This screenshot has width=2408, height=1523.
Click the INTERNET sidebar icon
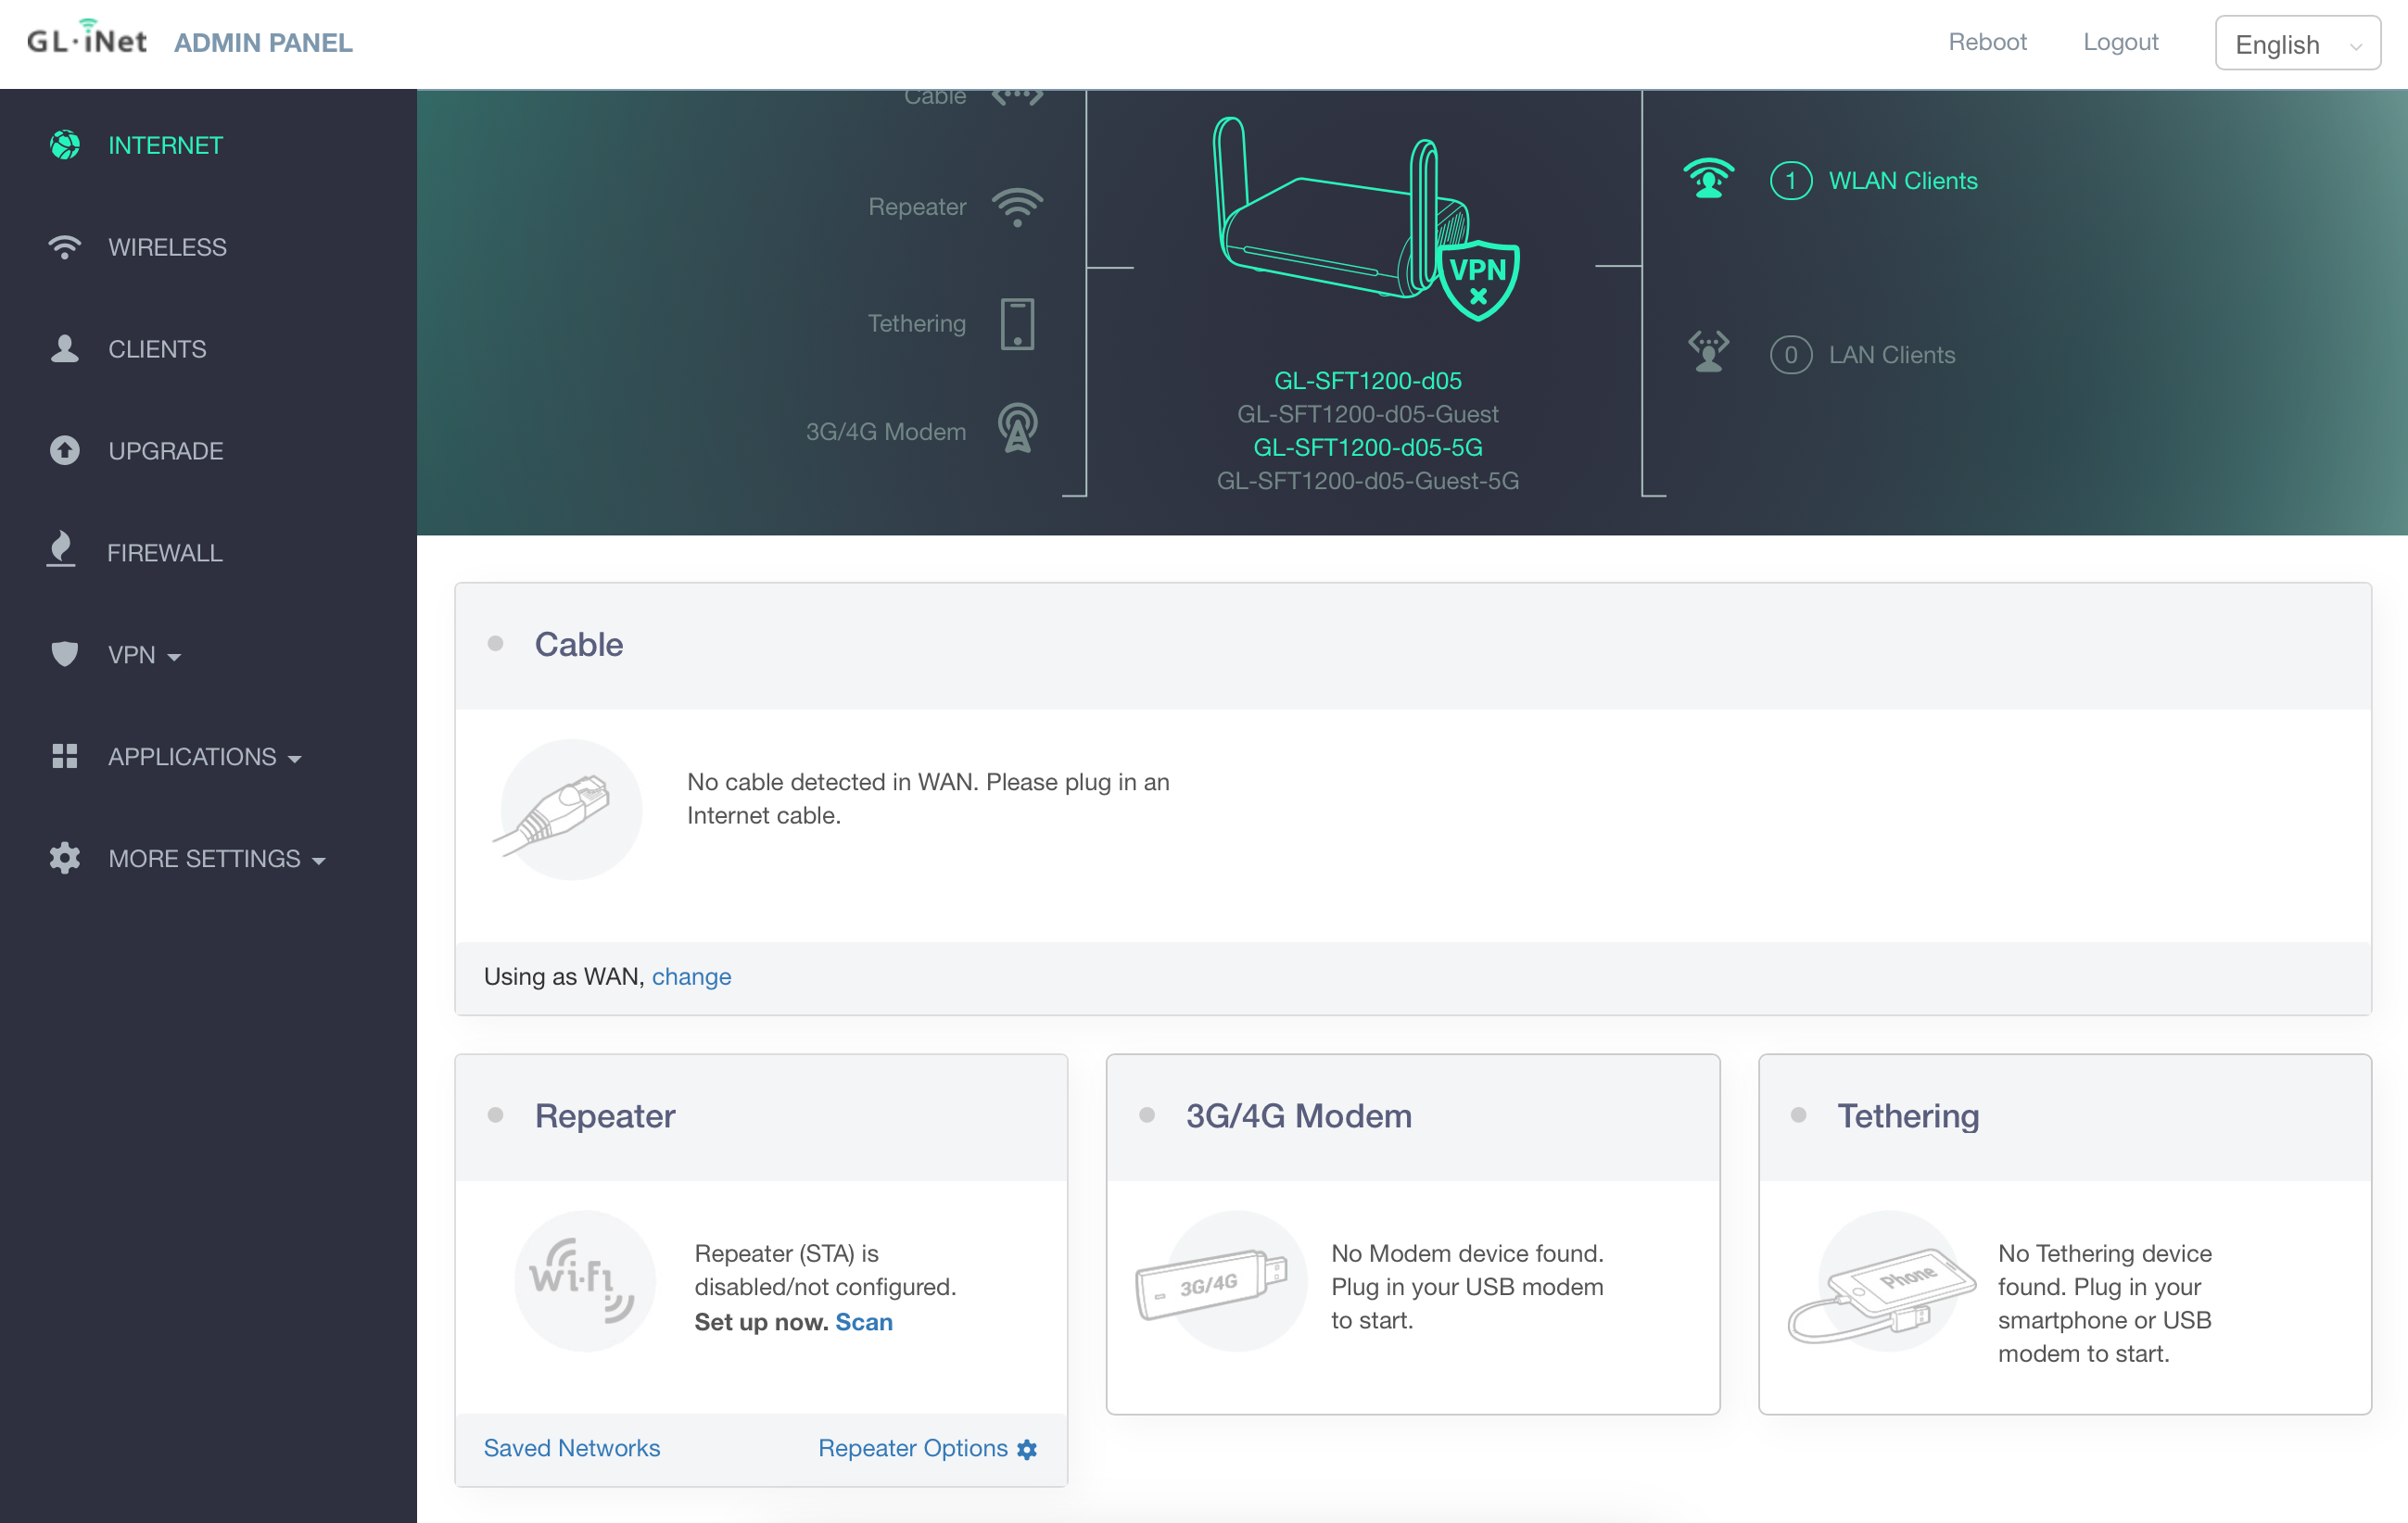point(63,145)
